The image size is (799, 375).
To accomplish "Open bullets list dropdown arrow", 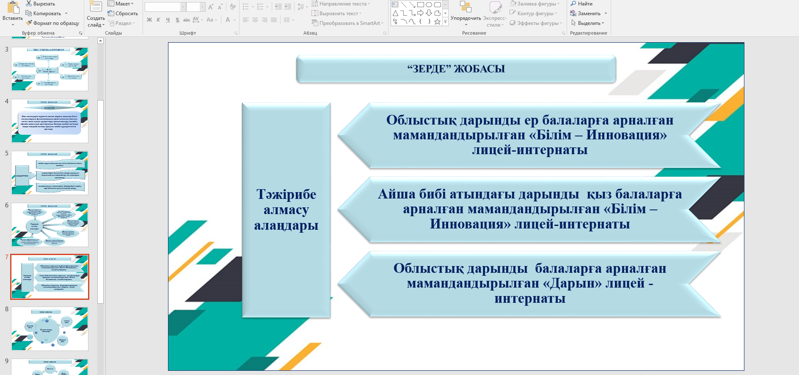I will tap(253, 7).
